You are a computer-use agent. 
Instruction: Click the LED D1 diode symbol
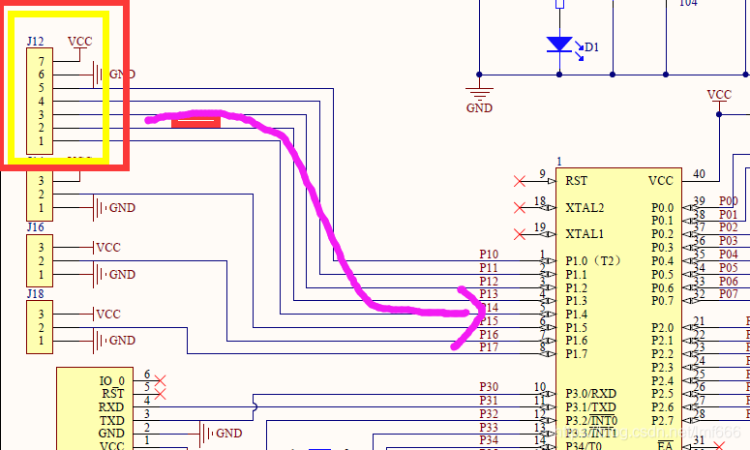[x=558, y=45]
